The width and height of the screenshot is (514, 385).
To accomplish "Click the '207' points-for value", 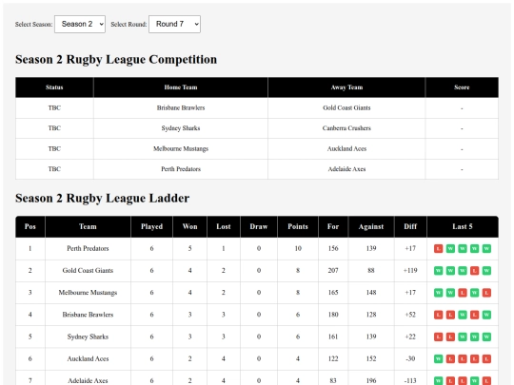I will click(333, 271).
